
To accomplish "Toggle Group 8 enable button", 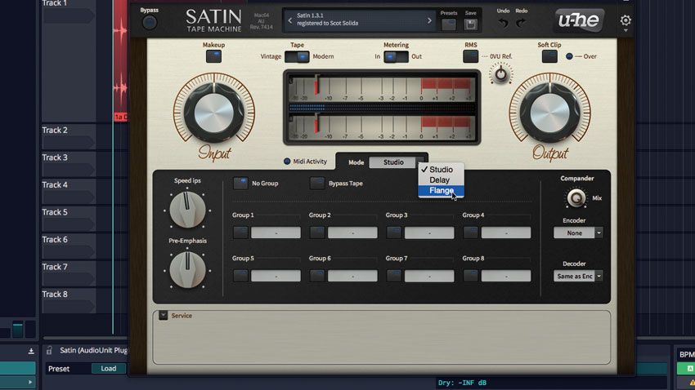I will pos(470,276).
